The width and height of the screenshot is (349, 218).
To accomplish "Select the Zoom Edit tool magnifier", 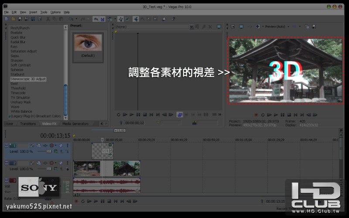I will [x=155, y=19].
